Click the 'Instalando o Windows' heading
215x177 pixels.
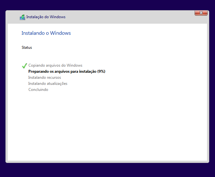click(x=46, y=33)
